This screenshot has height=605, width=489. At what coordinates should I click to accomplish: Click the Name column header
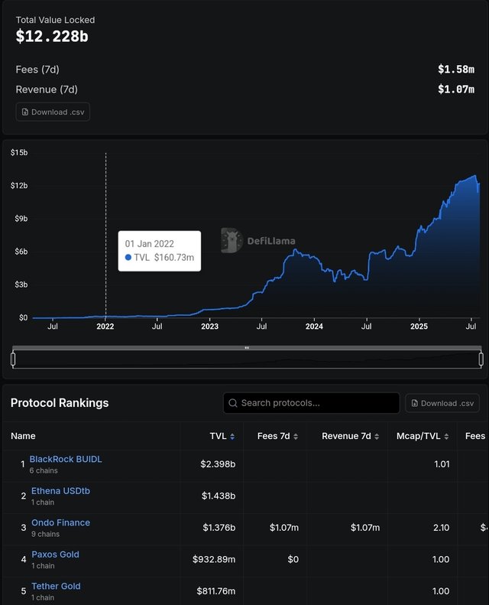[23, 436]
